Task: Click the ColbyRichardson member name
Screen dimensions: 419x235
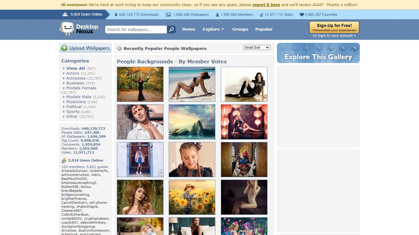Action: pos(75,214)
